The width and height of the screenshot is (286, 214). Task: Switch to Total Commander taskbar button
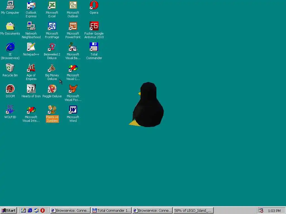[111, 211]
